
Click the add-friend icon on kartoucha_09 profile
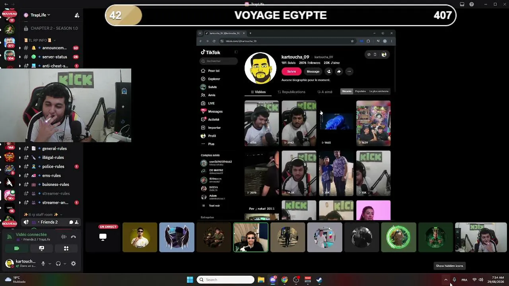click(x=328, y=71)
